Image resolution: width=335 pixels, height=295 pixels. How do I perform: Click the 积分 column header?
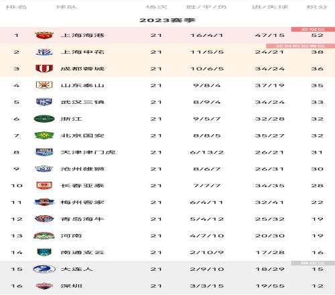[x=317, y=7]
